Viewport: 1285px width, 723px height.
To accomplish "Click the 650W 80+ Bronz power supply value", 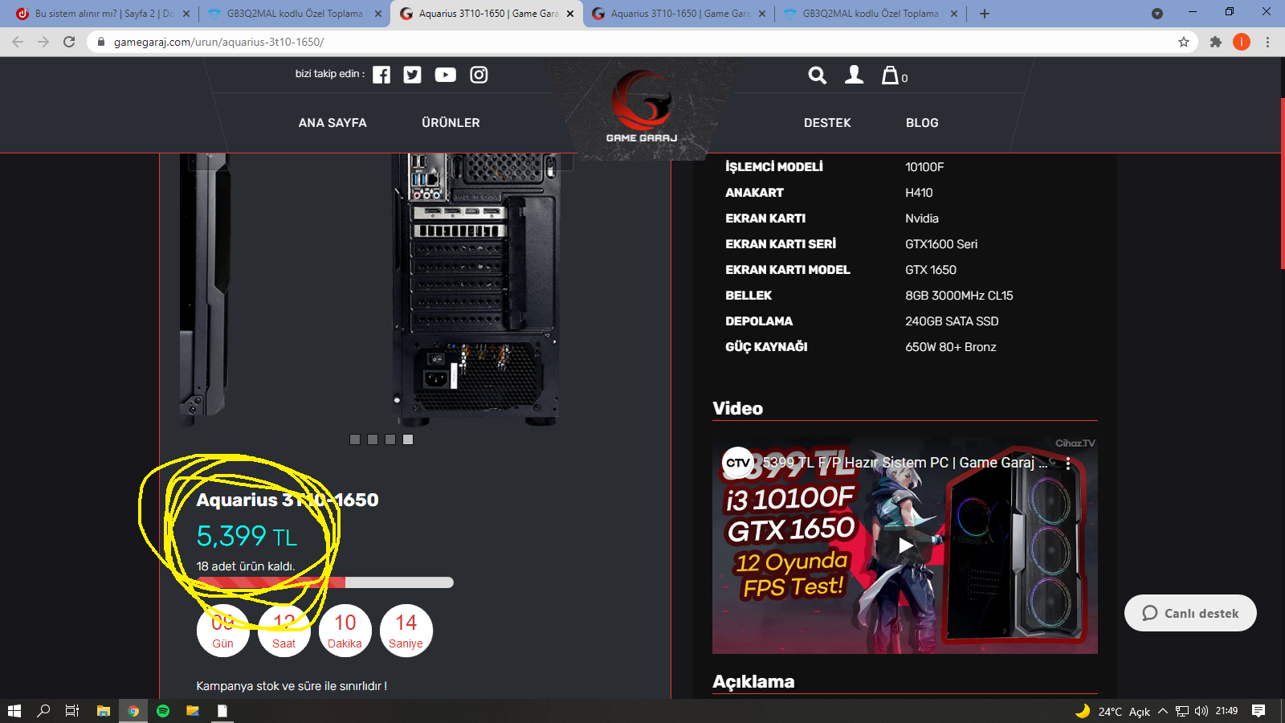I will coord(951,347).
